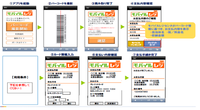200x110 pixels.
Task: Open tabs icon in step 4 支払内容確認 toolbar
Action: pos(157,49)
